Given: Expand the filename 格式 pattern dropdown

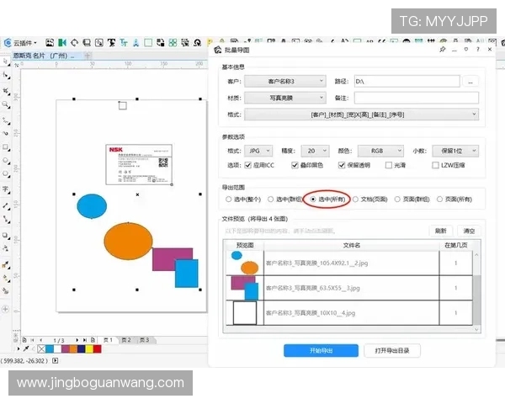Looking at the screenshot, I should click(x=361, y=114).
